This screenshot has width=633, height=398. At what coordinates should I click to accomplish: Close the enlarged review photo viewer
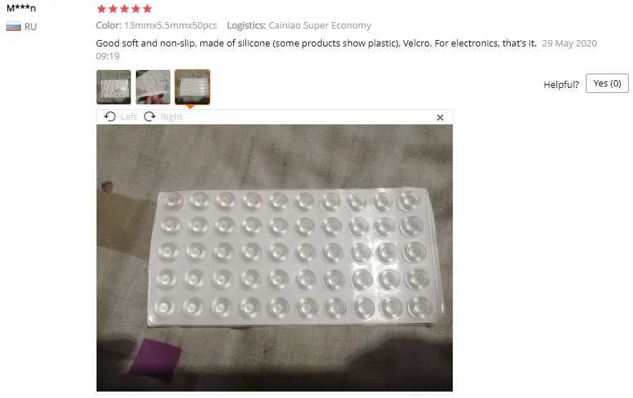click(440, 117)
